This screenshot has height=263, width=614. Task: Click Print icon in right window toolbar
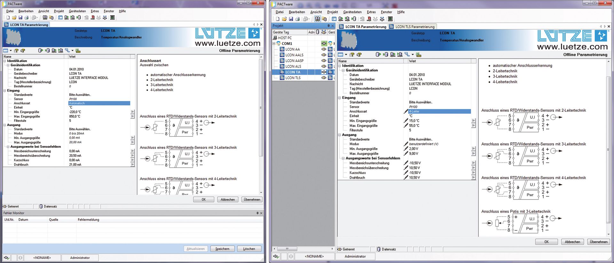click(x=297, y=19)
